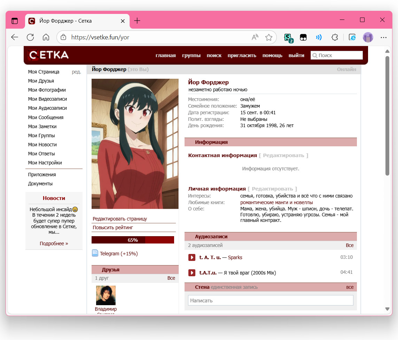Expand news with Подробнее » link
This screenshot has height=340, width=398.
pyautogui.click(x=54, y=244)
